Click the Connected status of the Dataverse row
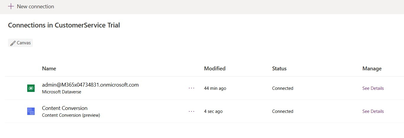Image resolution: width=404 pixels, height=138 pixels. (x=283, y=88)
